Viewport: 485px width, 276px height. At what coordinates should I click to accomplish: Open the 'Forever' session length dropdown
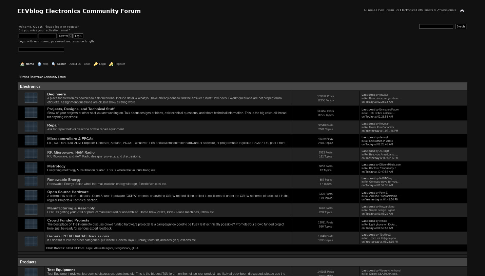(x=65, y=36)
